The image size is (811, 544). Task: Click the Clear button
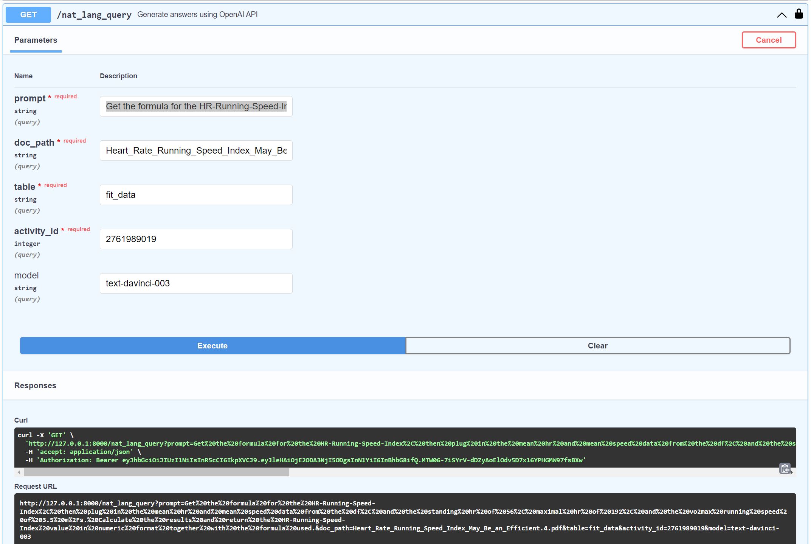pos(597,346)
